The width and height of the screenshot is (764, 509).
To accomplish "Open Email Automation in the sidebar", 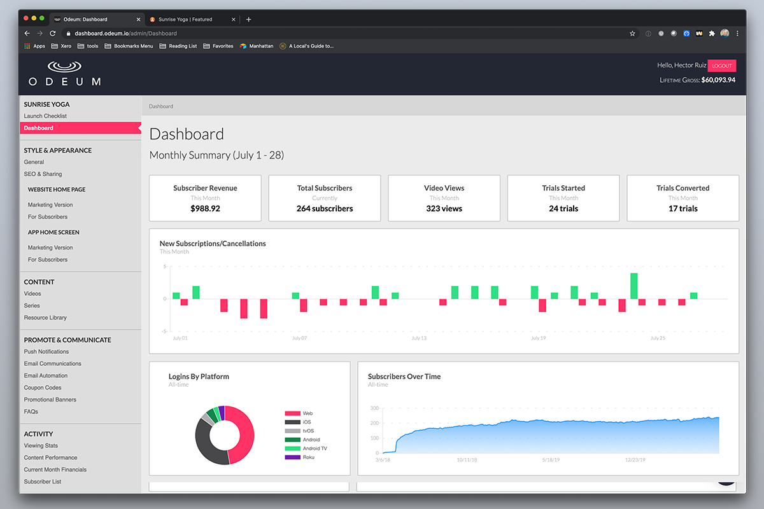I will click(46, 375).
